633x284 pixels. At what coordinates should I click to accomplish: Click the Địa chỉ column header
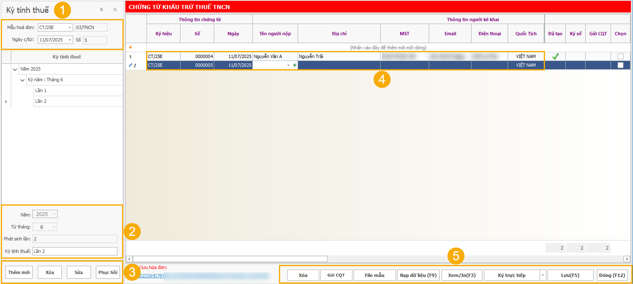point(339,34)
